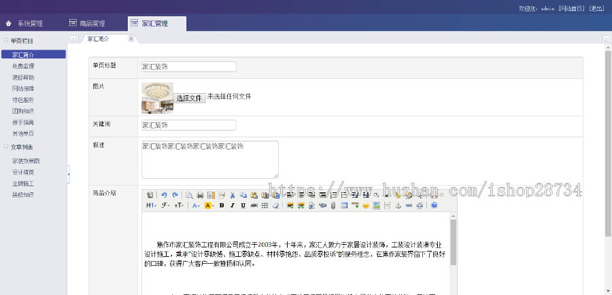Insert a map via the editor toolbar

pos(376,206)
